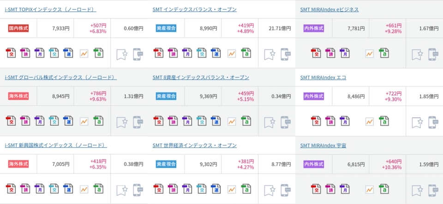Open green 'a' document icon for i-SMT 新興国株式

[x=98, y=189]
